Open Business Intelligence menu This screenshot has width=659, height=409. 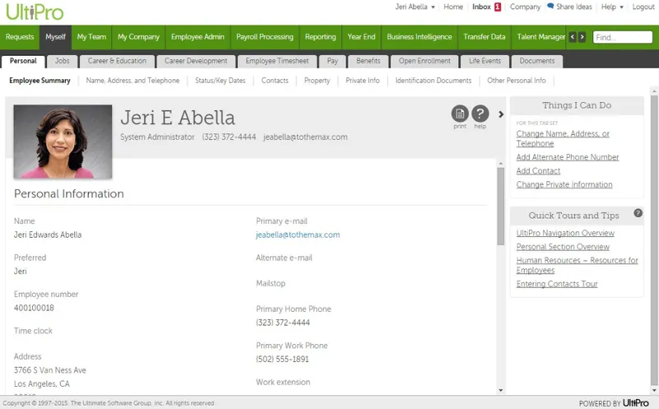click(419, 37)
